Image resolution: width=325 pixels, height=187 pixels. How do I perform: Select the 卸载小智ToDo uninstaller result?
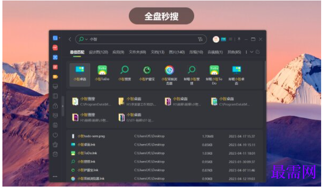214,75
